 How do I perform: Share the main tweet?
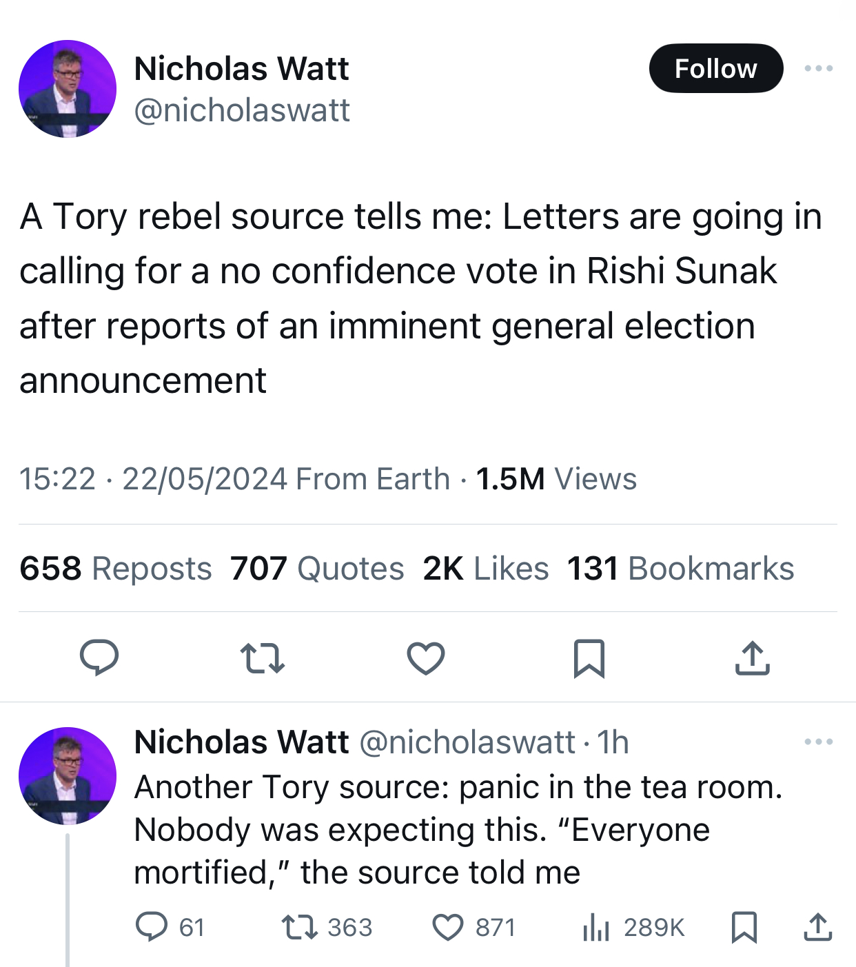pos(752,658)
